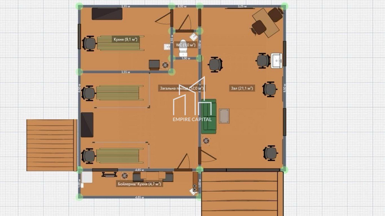Select the toilet in the WC room
The image size is (385, 216).
point(183,46)
